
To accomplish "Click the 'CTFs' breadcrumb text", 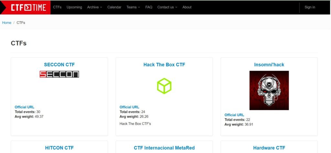I will point(21,23).
